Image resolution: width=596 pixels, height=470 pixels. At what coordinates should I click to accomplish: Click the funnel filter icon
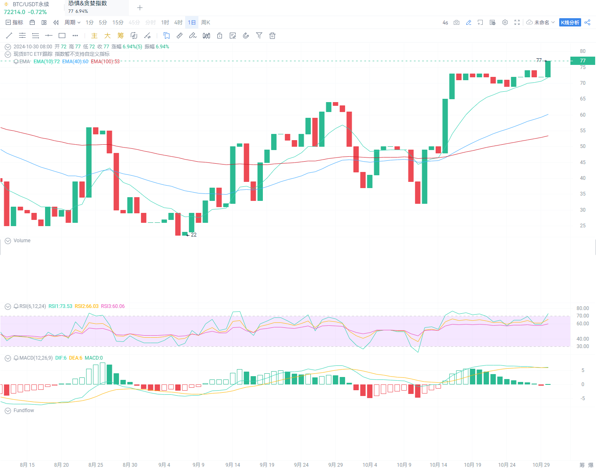coord(259,36)
